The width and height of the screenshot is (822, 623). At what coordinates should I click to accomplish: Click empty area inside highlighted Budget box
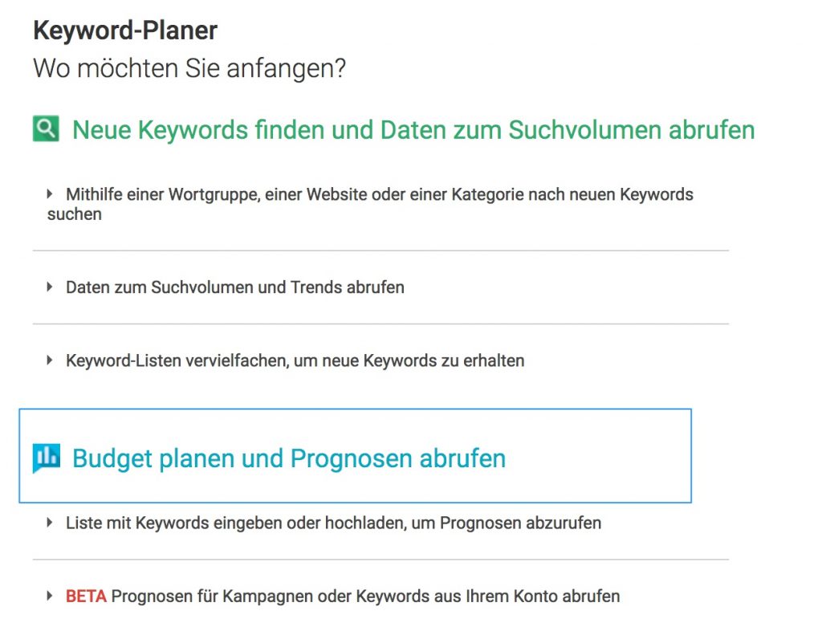(602, 458)
